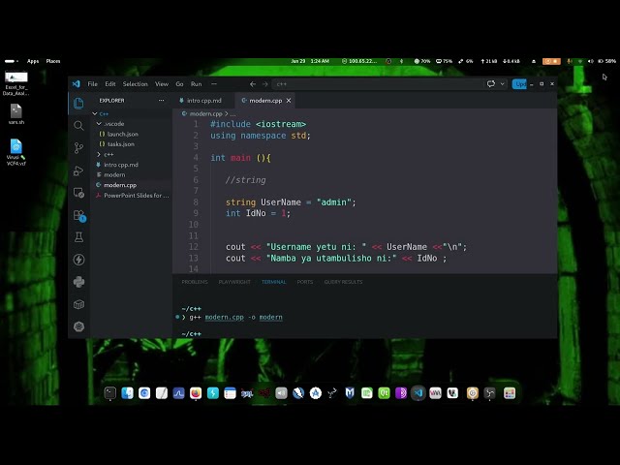The width and height of the screenshot is (620, 465).
Task: Go back with the navigation arrow
Action: (253, 84)
